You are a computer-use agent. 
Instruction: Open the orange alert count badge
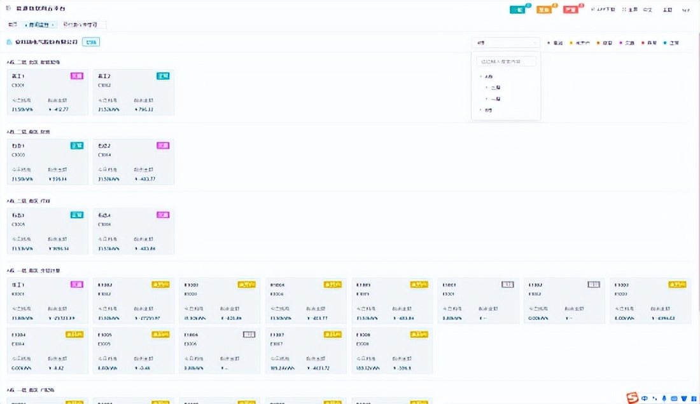click(544, 10)
